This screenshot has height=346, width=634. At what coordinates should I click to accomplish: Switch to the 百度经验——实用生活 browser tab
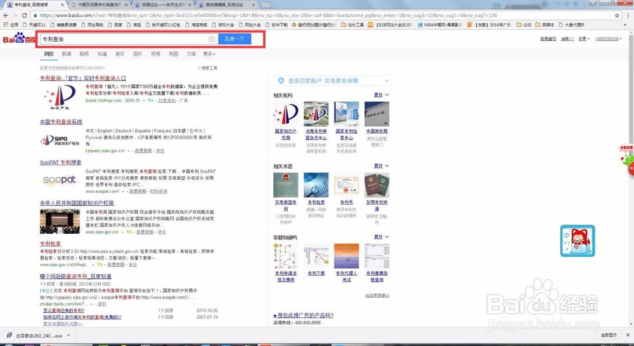click(164, 5)
